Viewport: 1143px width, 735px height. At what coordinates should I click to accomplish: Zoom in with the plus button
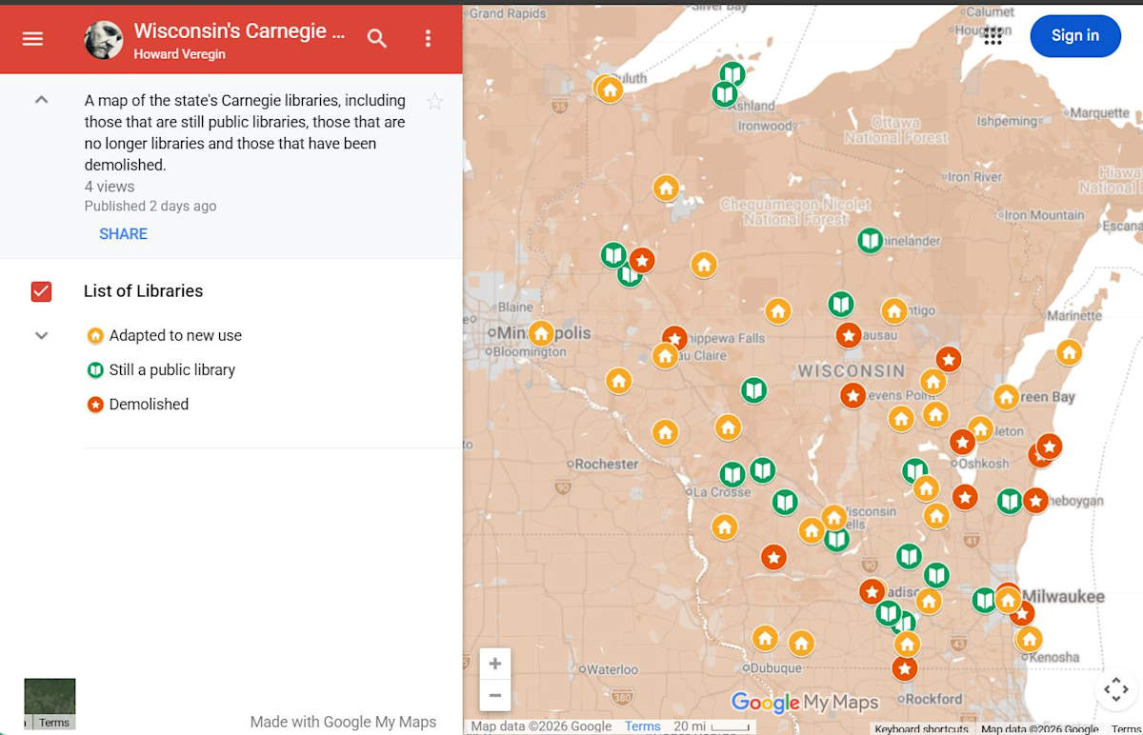pos(495,664)
